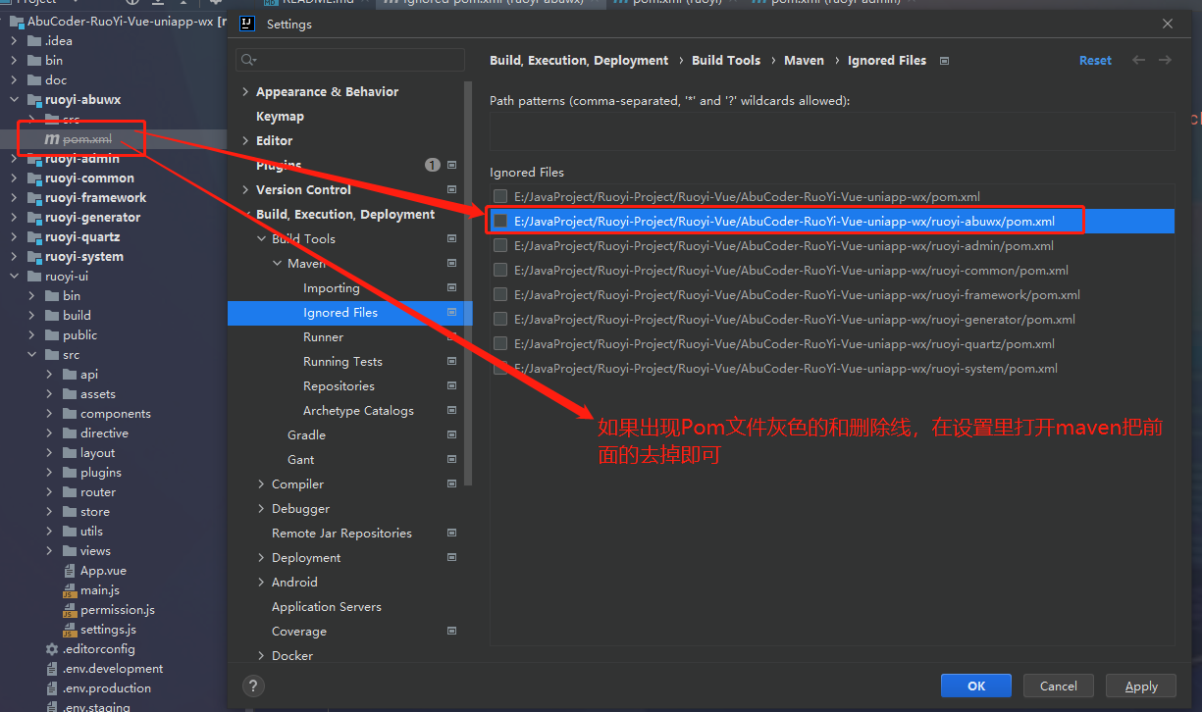Click the project-scope icon beside Coverage
The height and width of the screenshot is (712, 1202).
coord(452,631)
